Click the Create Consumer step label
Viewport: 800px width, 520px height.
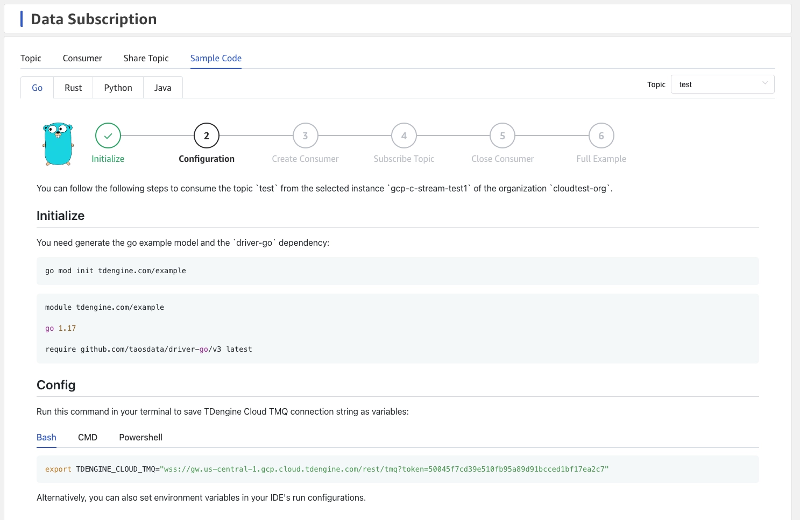tap(305, 159)
